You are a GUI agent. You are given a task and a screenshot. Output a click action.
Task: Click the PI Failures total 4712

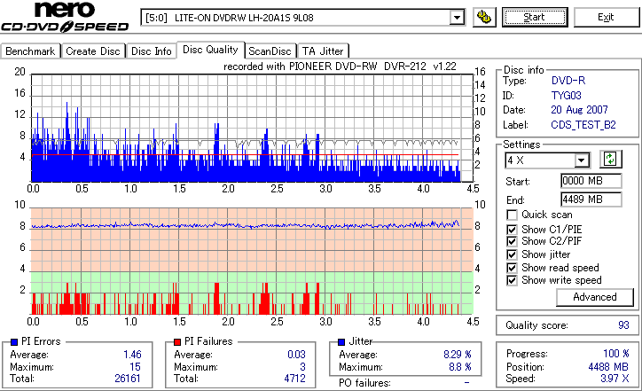click(294, 379)
